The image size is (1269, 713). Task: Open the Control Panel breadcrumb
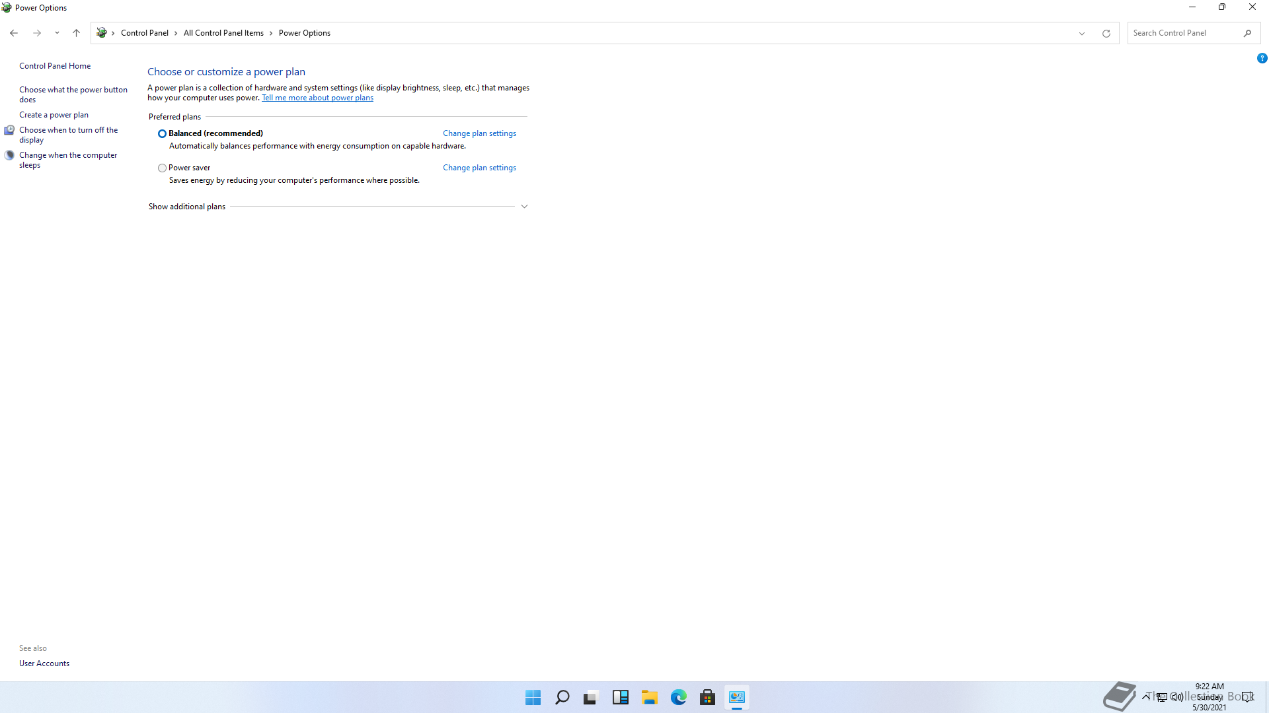(x=145, y=33)
